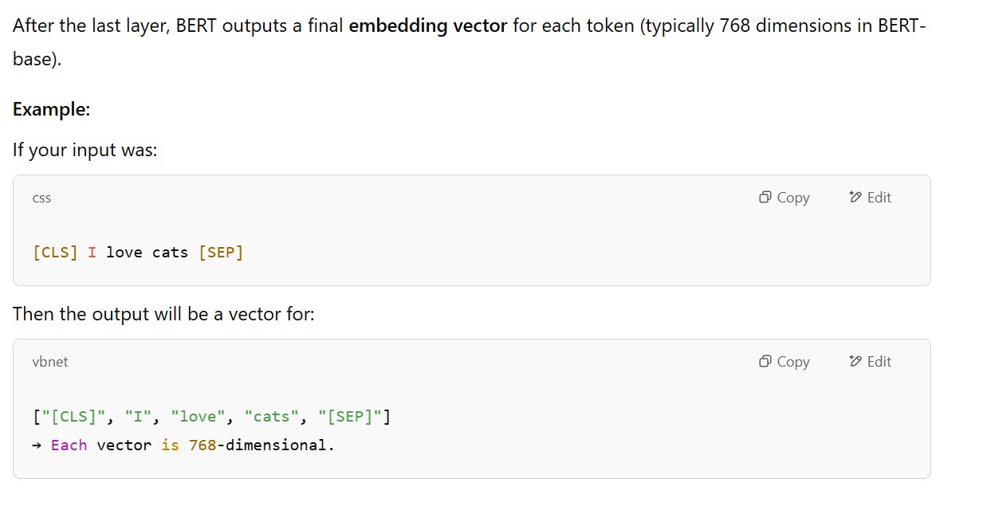Click the edit pencil icon in the css block

855,198
